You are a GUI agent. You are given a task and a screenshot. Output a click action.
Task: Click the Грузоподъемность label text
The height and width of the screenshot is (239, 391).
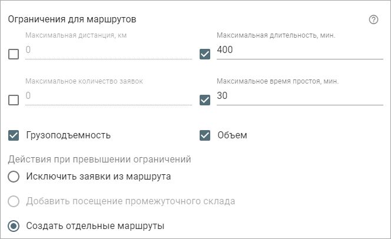[68, 135]
